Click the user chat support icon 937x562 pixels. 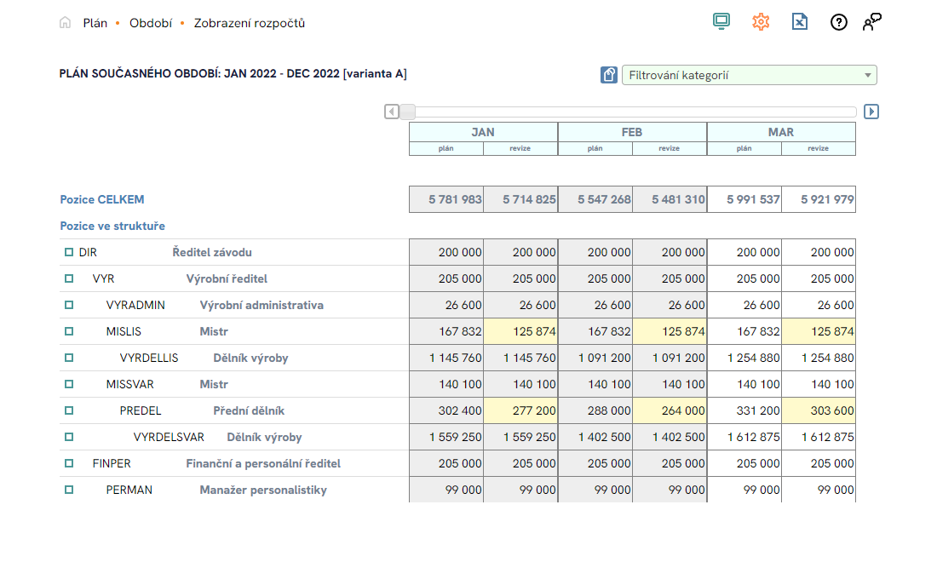(872, 22)
